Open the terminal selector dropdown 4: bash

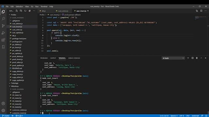(x=173, y=58)
